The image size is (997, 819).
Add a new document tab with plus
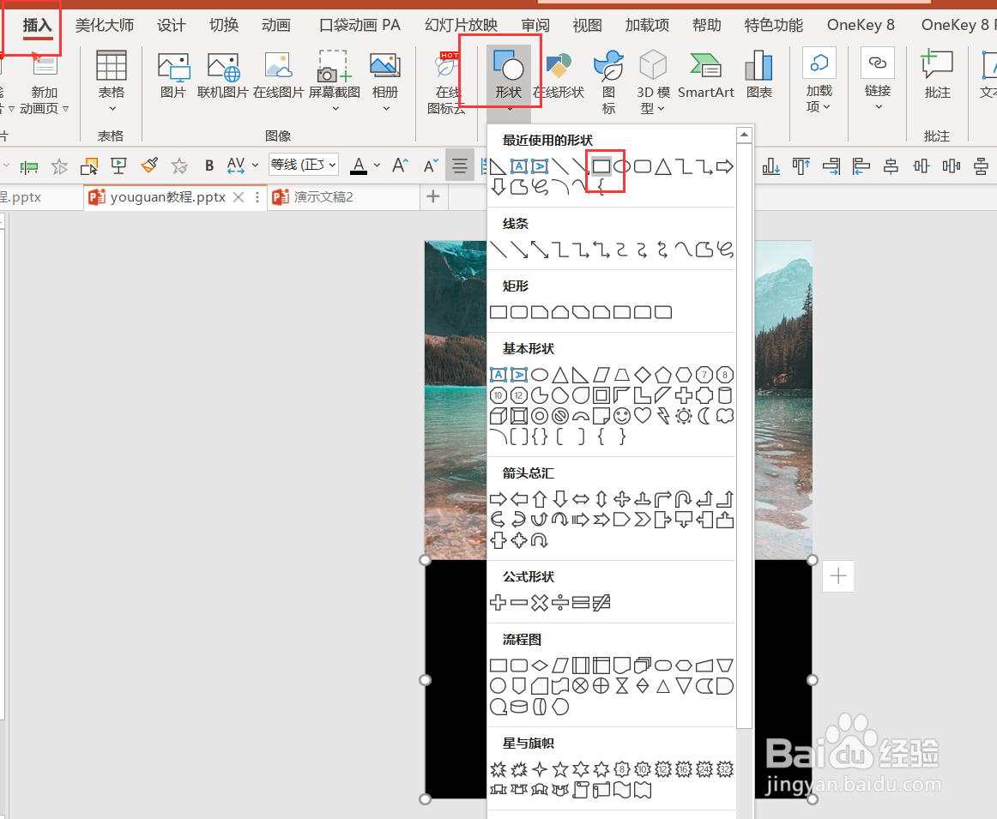tap(433, 197)
